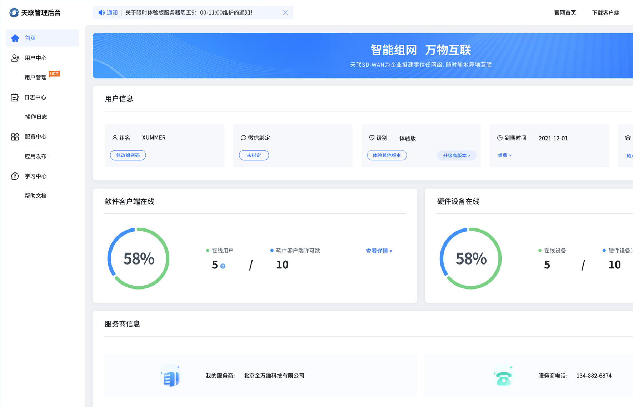Click the 修改组密码 button

[x=128, y=155]
